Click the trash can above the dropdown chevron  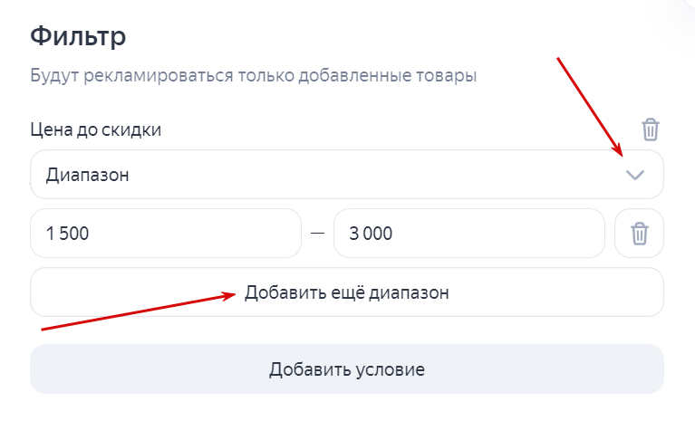pyautogui.click(x=651, y=129)
